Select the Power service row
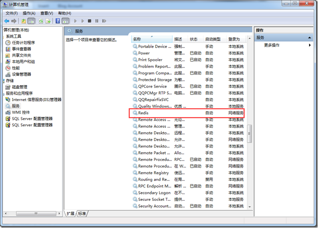Viewport: 318px width, 228px height. (189, 53)
